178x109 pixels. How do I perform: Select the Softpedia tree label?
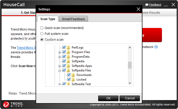click(78, 61)
